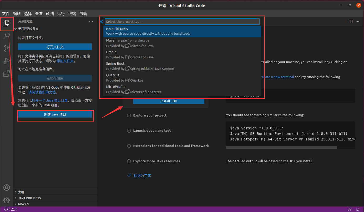Click the explorer more actions ellipsis
This screenshot has width=364, height=212.
(x=91, y=21)
